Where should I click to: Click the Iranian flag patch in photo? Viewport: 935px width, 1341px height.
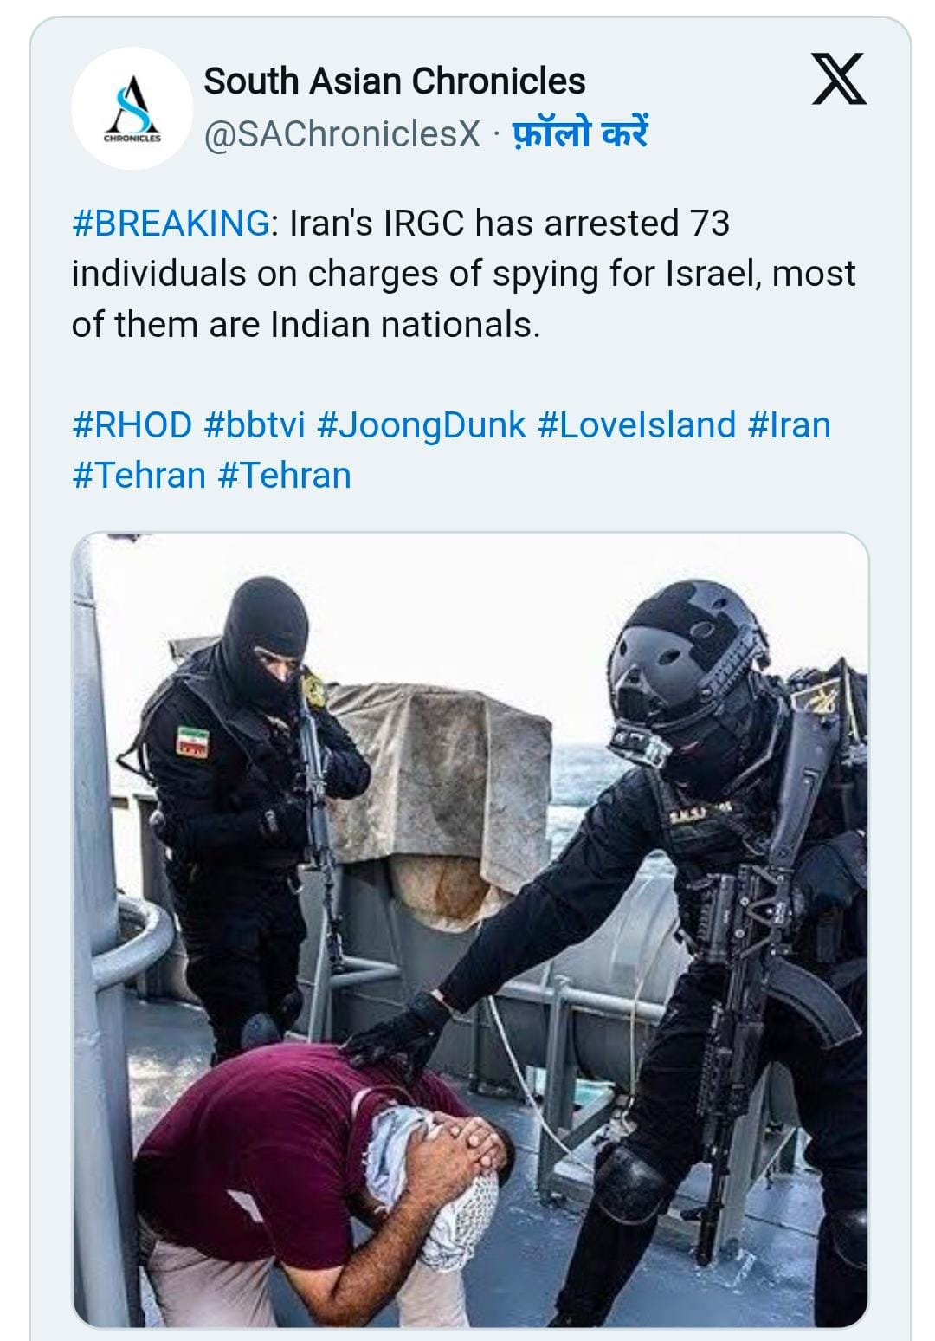click(x=193, y=739)
